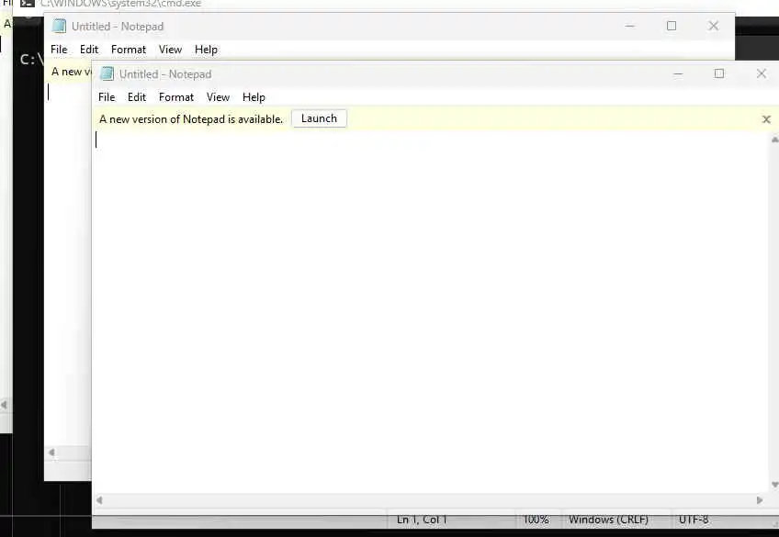Open Help menu in back Notepad window
The image size is (779, 537).
click(x=206, y=50)
